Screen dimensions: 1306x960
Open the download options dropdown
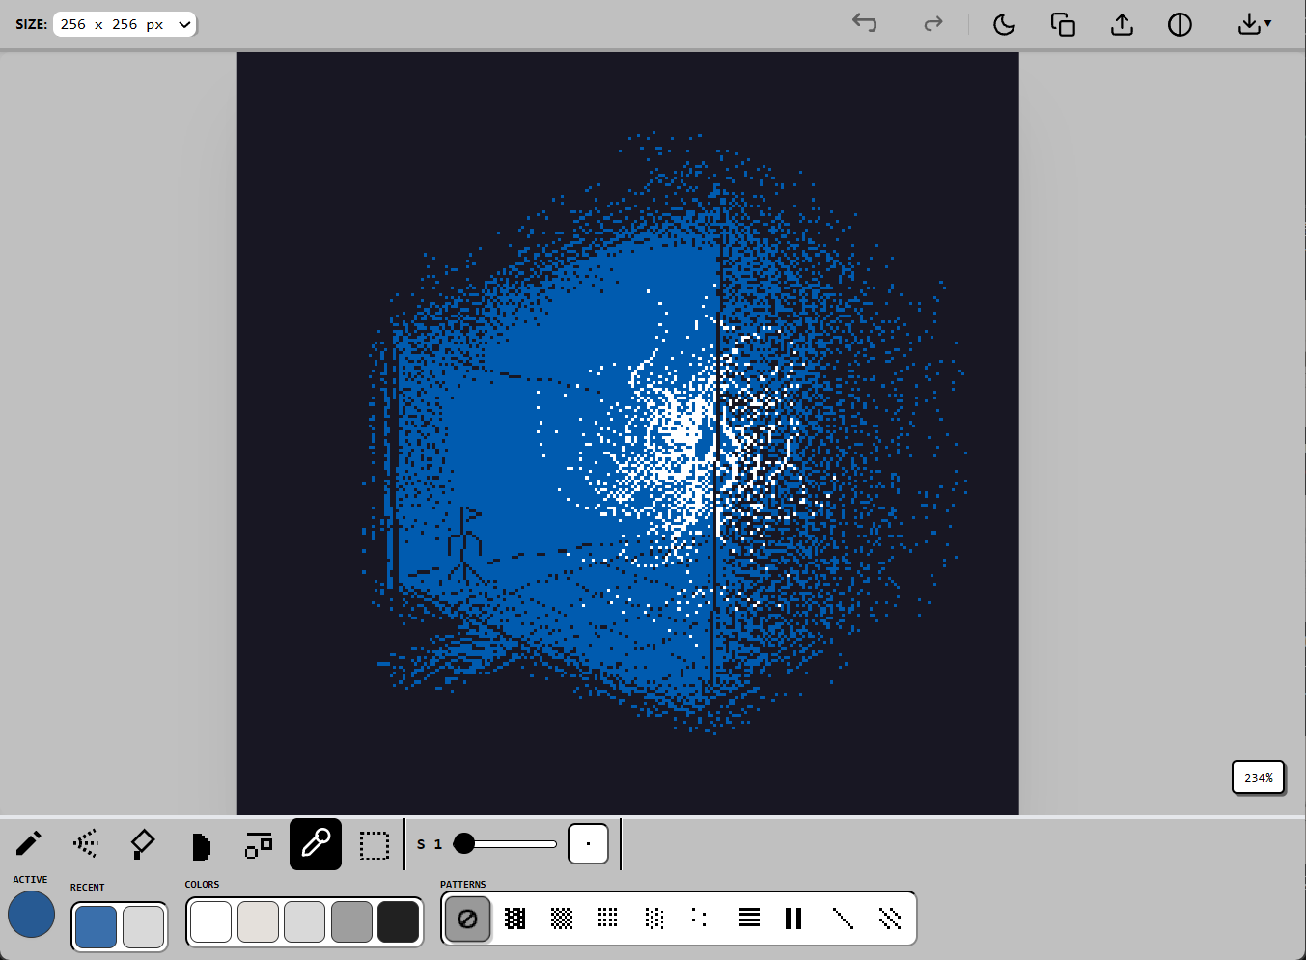click(1254, 24)
